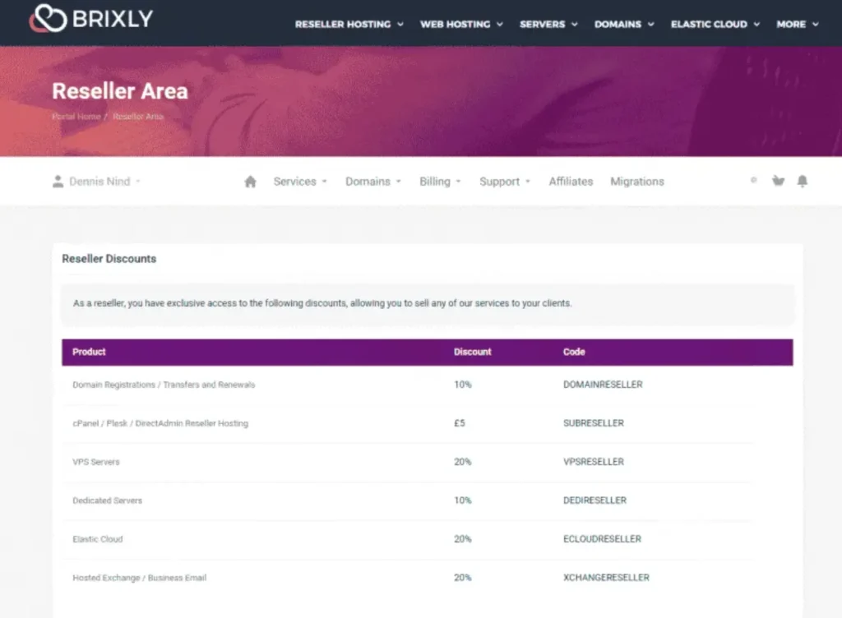Follow the Portal Home breadcrumb link
The height and width of the screenshot is (618, 842).
(x=76, y=117)
